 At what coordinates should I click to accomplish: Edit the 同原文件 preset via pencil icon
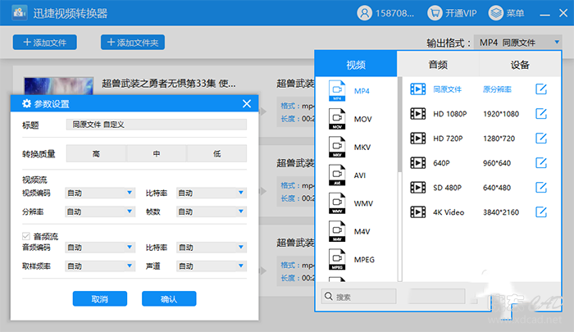click(541, 89)
